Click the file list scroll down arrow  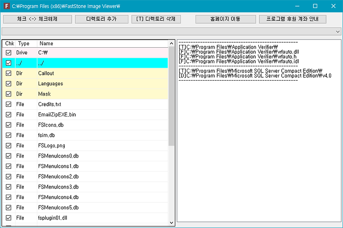click(x=171, y=223)
